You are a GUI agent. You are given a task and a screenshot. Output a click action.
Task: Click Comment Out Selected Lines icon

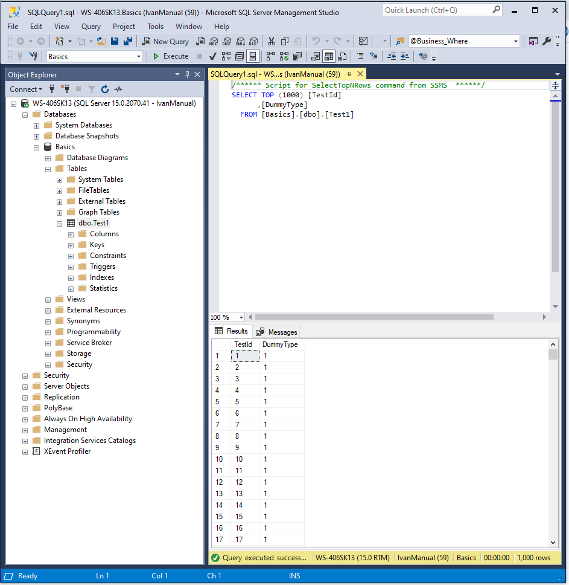point(360,56)
